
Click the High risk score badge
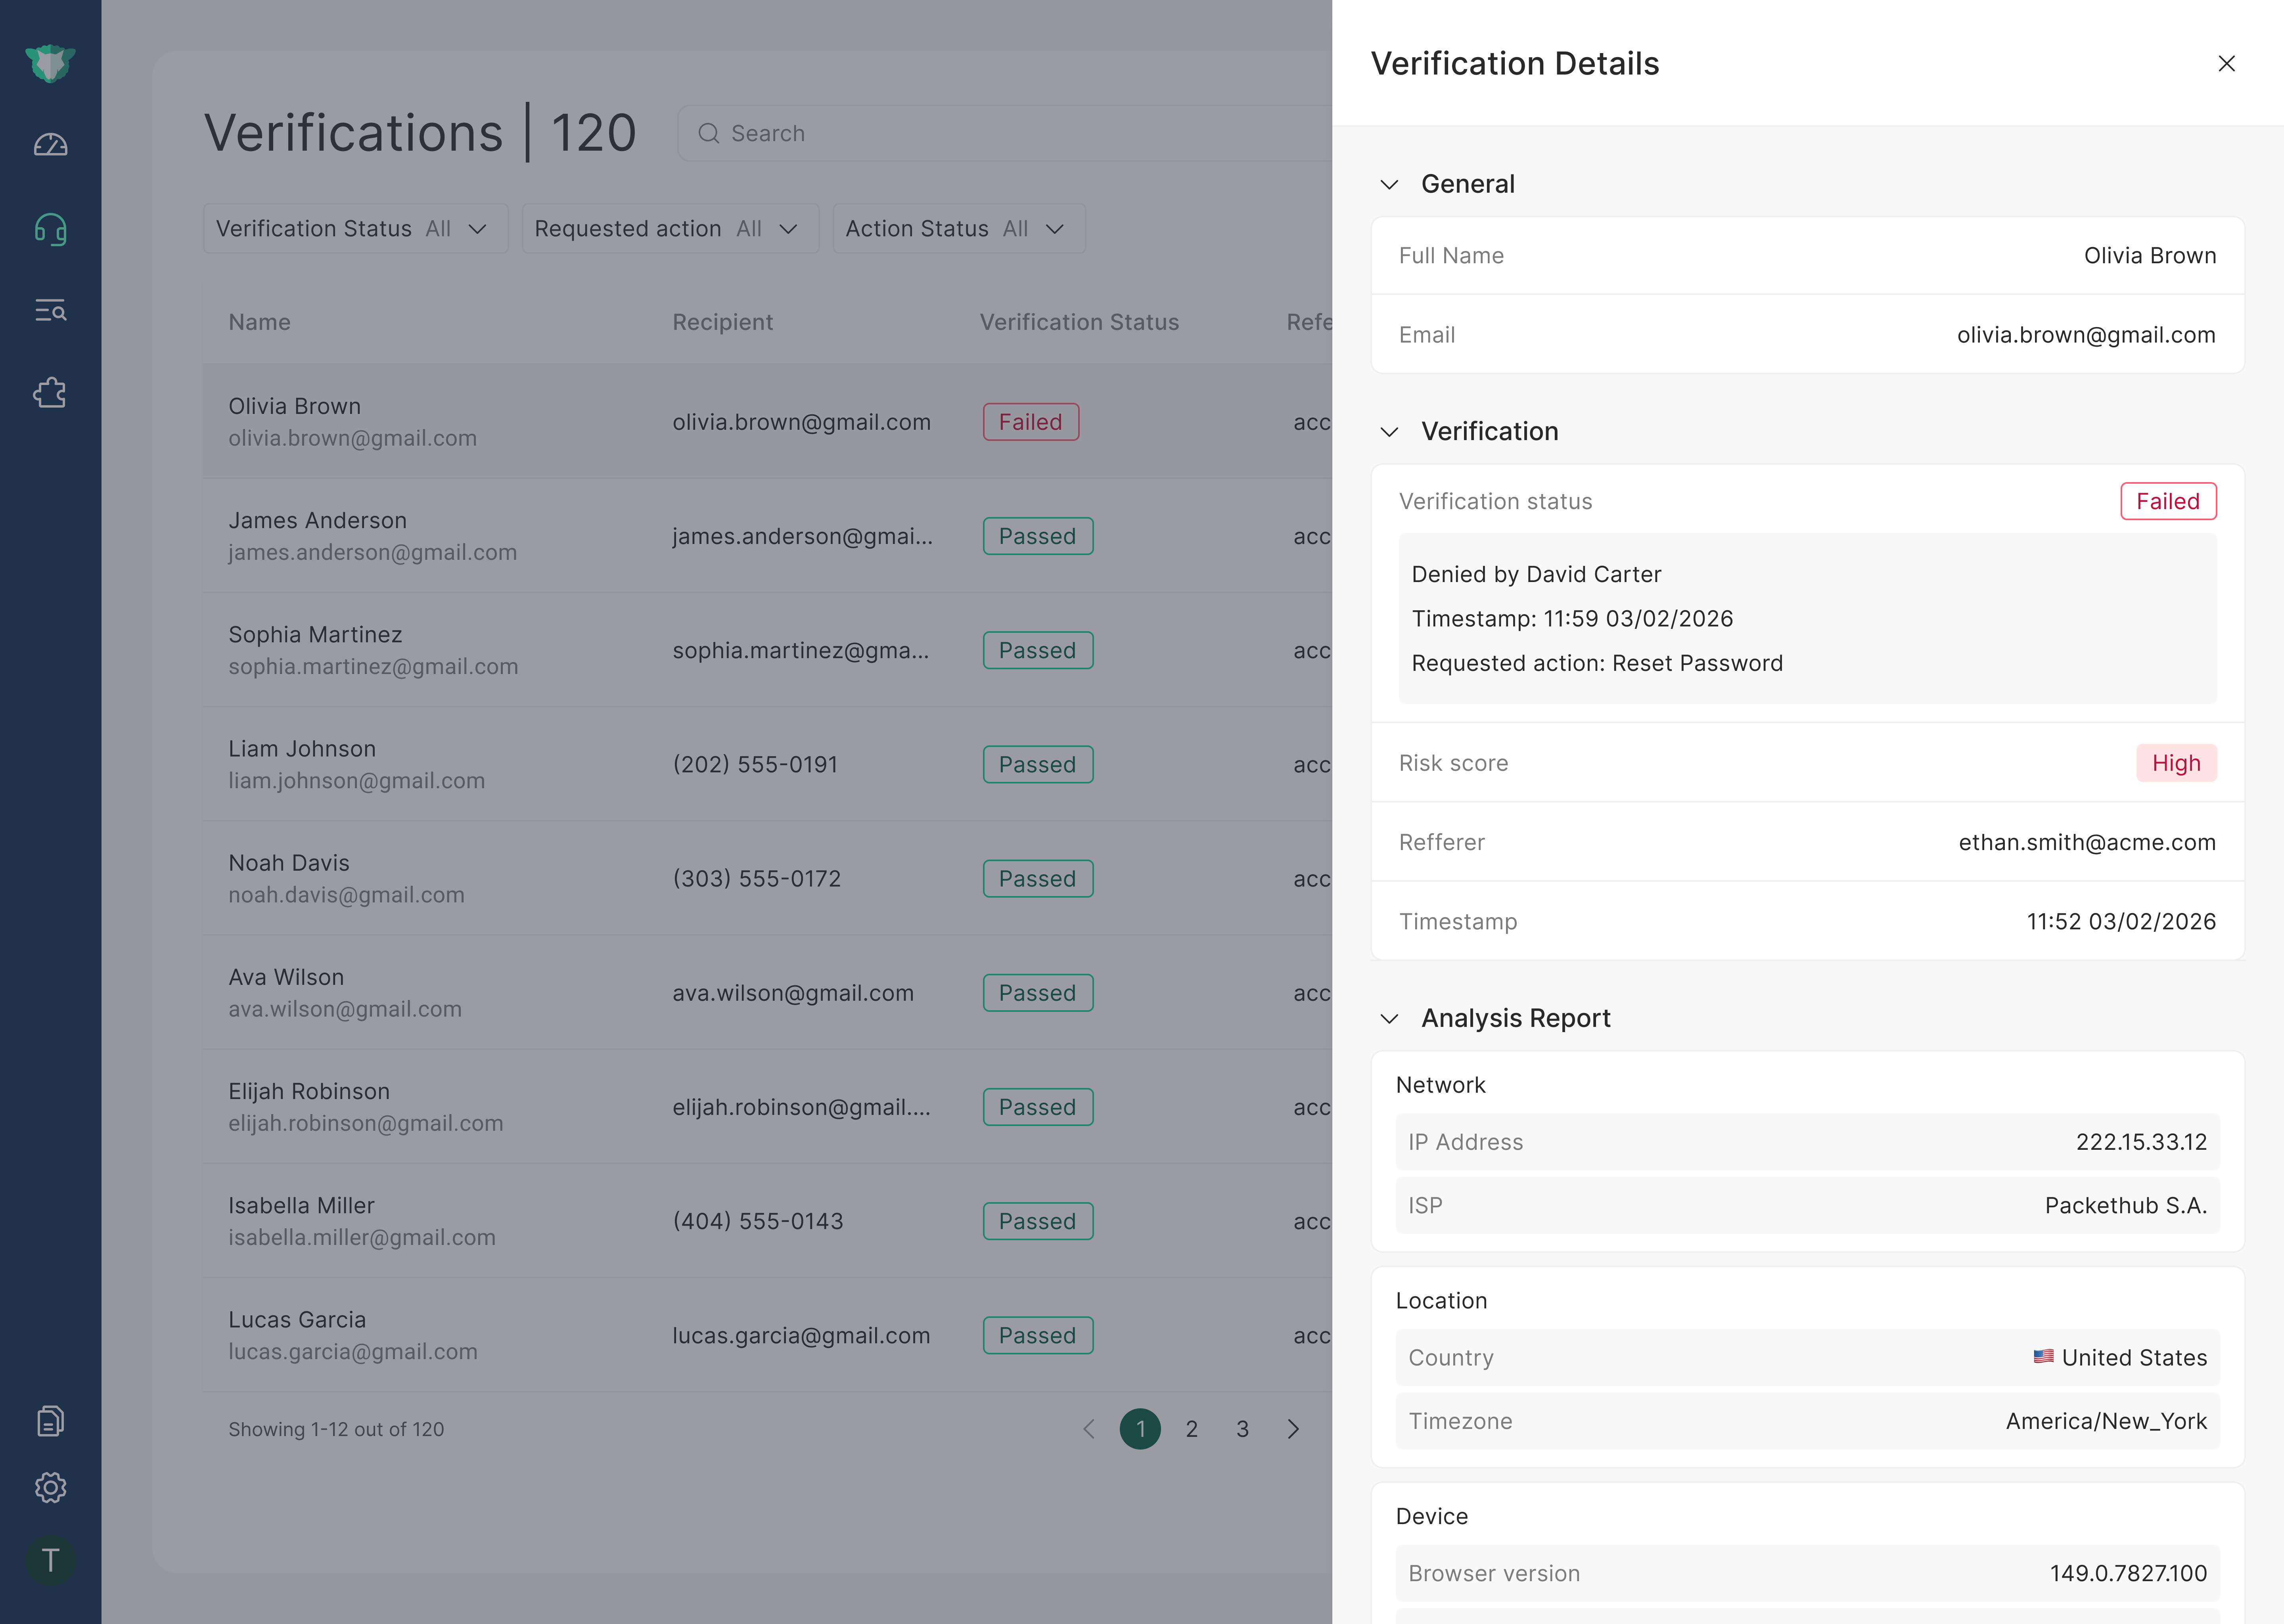click(2176, 763)
